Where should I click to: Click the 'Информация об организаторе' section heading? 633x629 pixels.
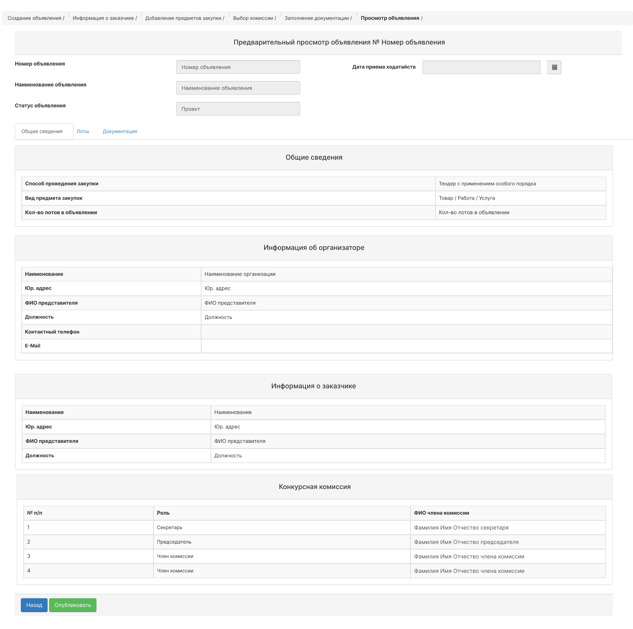(314, 248)
